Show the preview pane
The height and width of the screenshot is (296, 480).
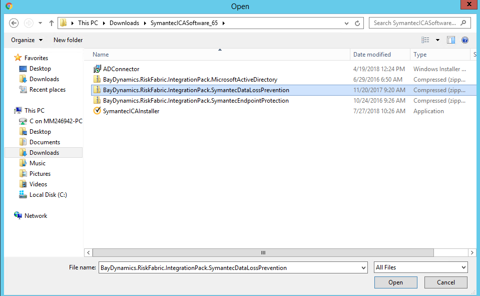[x=451, y=40]
